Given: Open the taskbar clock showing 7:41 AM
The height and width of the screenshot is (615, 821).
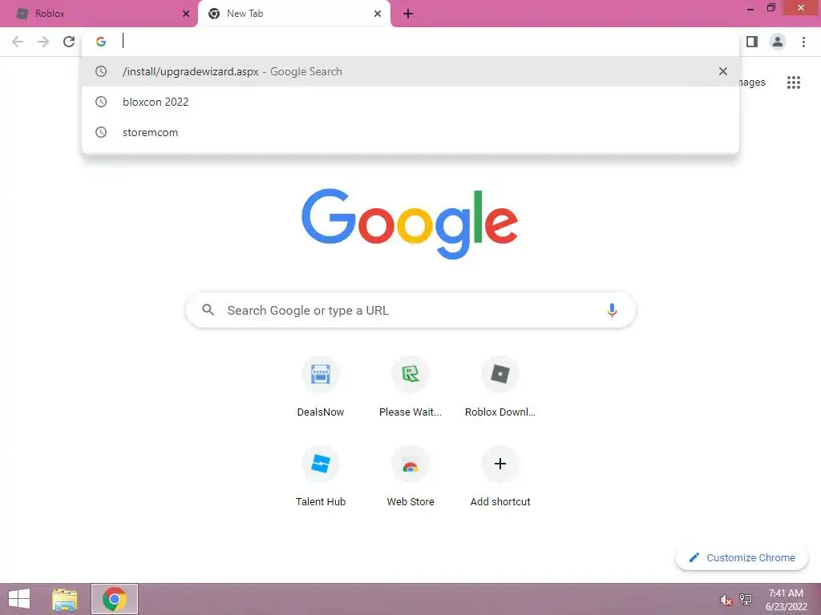Looking at the screenshot, I should click(786, 600).
